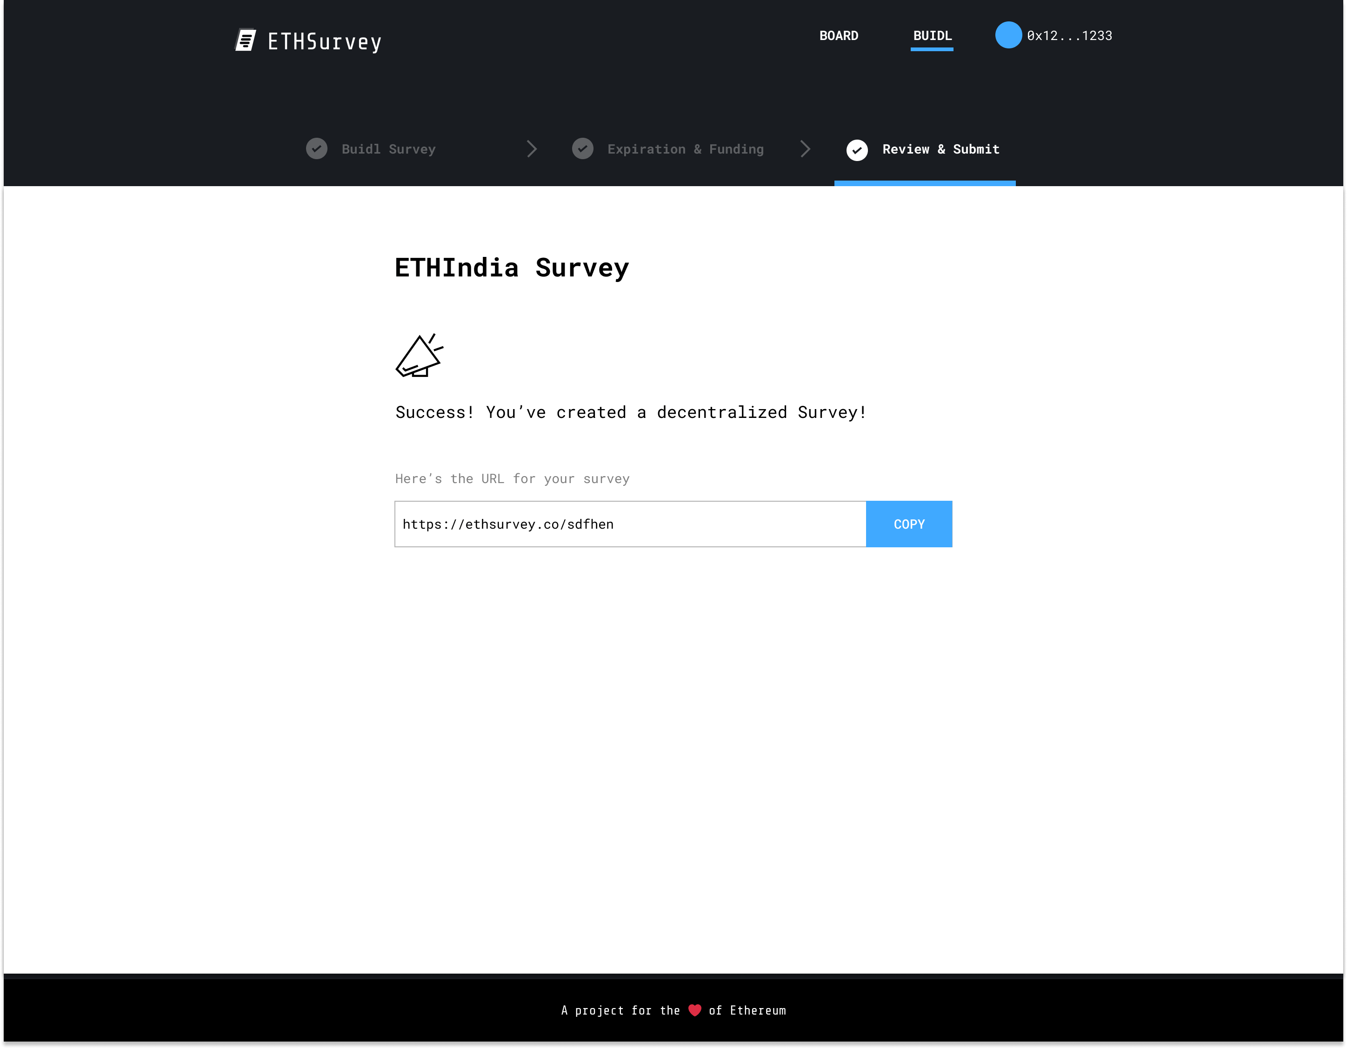Click the BUIDL navigation link
This screenshot has width=1347, height=1049.
click(x=933, y=35)
